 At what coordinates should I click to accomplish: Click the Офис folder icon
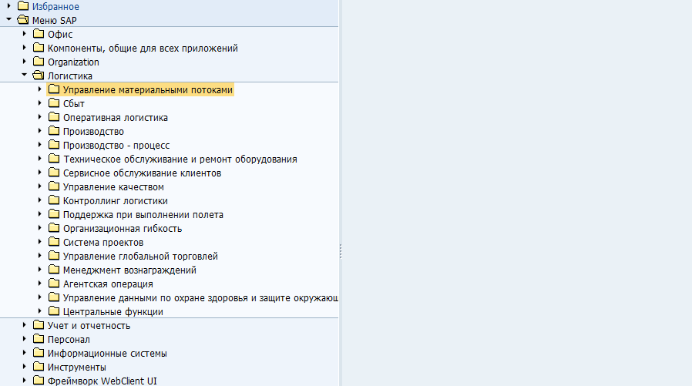tap(39, 34)
